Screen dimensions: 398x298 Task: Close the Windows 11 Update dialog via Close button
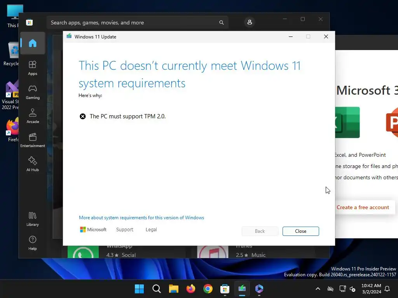tap(300, 231)
